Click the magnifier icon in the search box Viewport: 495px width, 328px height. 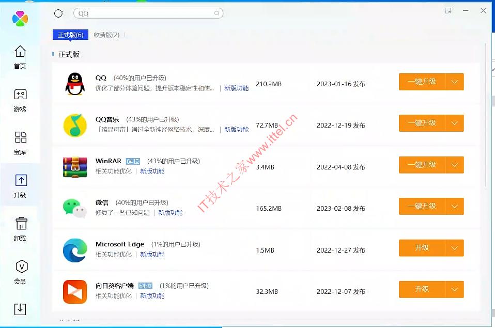point(216,13)
